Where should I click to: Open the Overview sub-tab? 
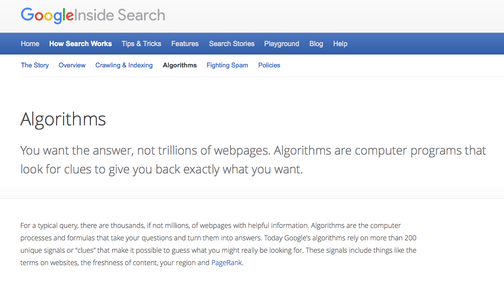pyautogui.click(x=72, y=65)
